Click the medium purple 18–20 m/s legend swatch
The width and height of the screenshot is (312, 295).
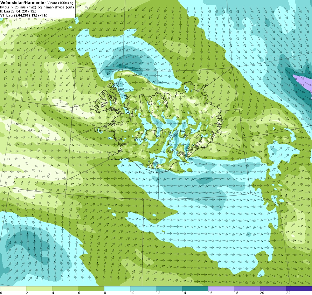247,288
